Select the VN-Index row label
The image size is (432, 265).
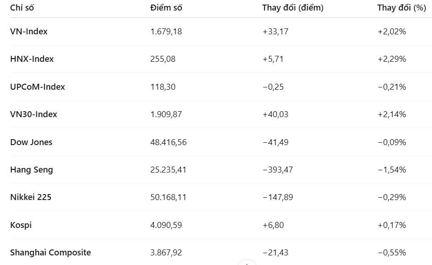(29, 32)
